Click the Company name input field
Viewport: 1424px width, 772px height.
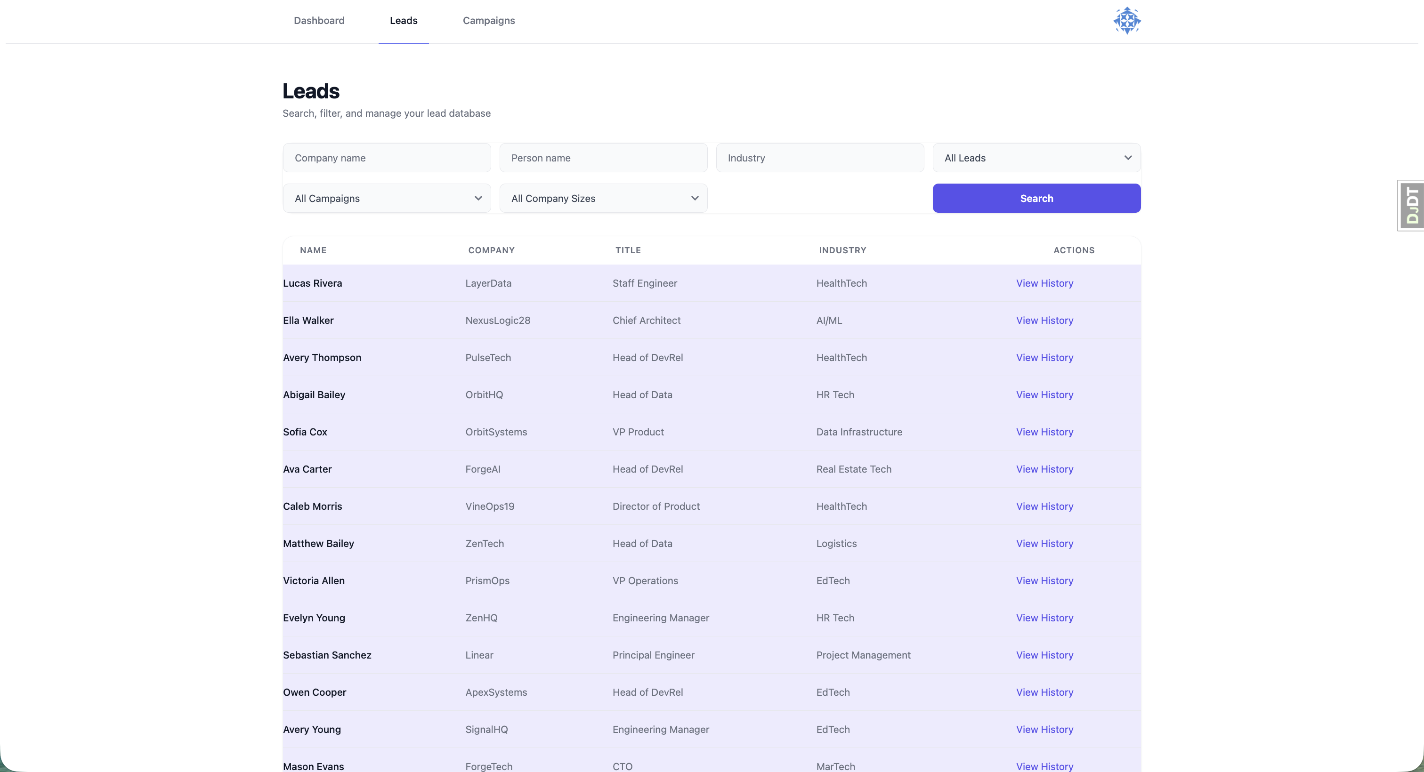pyautogui.click(x=387, y=158)
